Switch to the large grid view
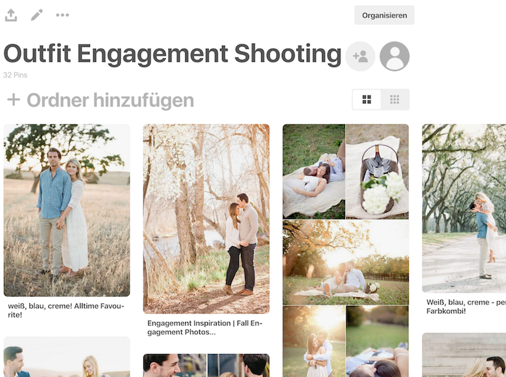 [366, 100]
